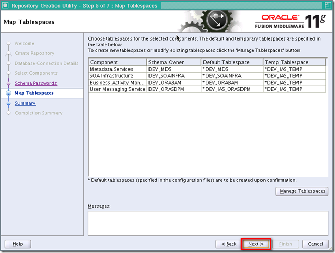
Task: Open temp tablespace cell for Metadata Services
Action: 294,69
